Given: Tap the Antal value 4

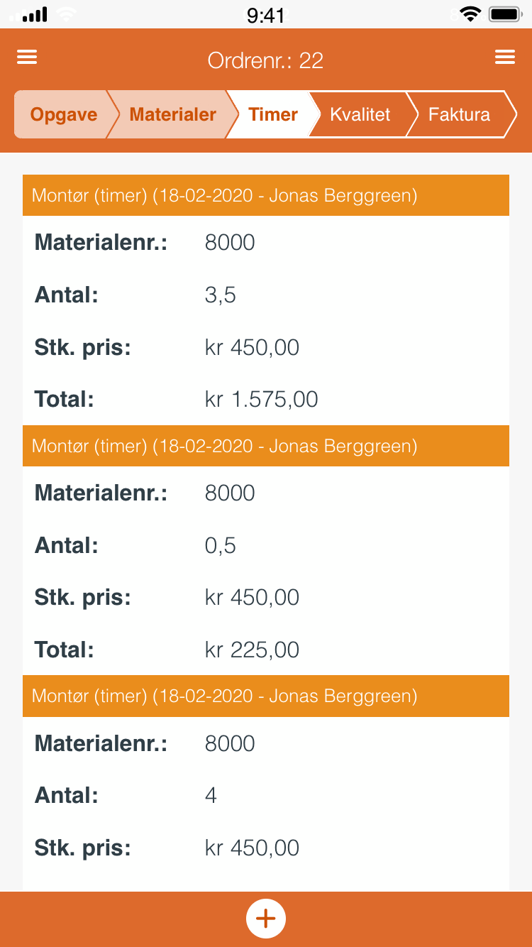Looking at the screenshot, I should click(211, 796).
